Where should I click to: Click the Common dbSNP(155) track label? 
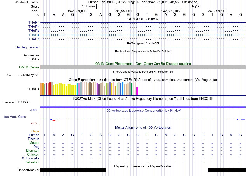tap(23, 75)
